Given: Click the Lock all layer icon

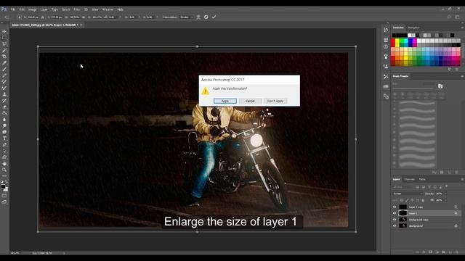Looking at the screenshot, I should point(423,200).
